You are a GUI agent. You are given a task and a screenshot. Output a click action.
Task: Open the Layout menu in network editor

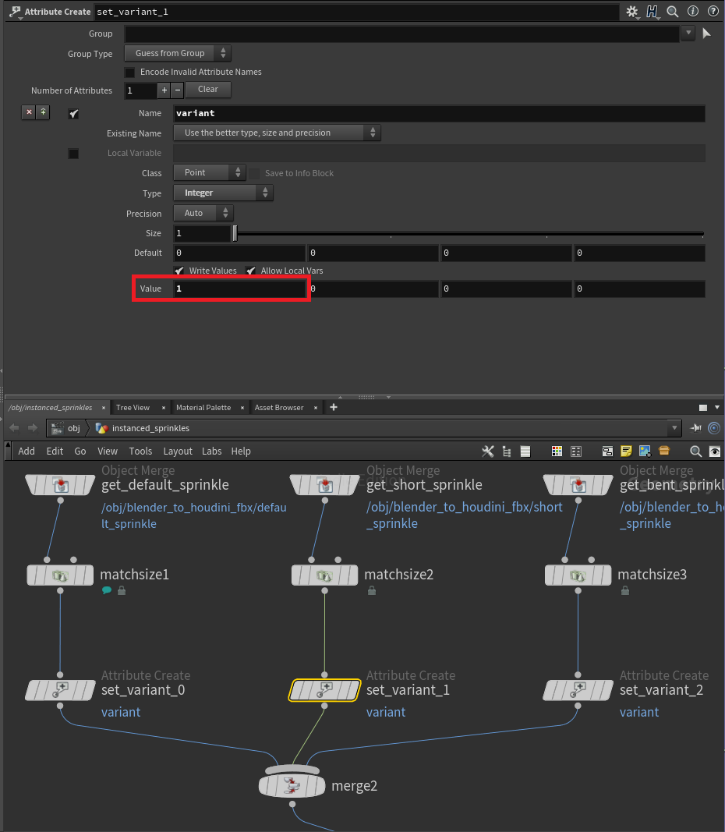[177, 451]
